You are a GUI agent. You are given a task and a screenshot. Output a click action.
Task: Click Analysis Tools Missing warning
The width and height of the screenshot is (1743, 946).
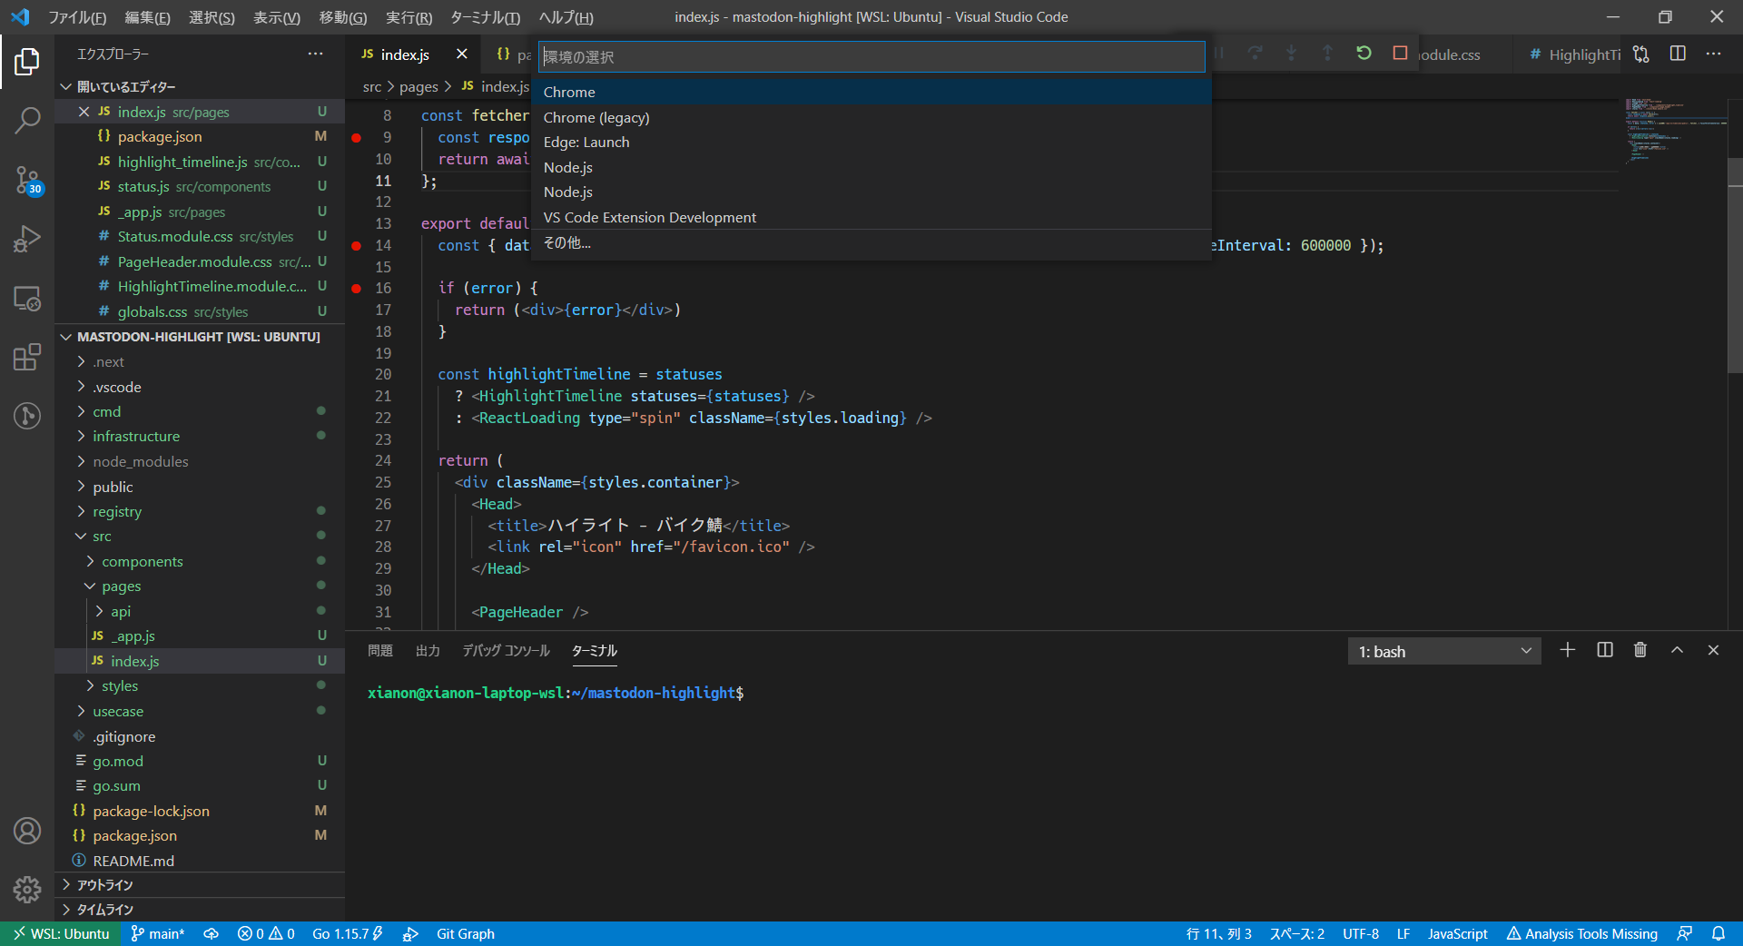coord(1582,933)
